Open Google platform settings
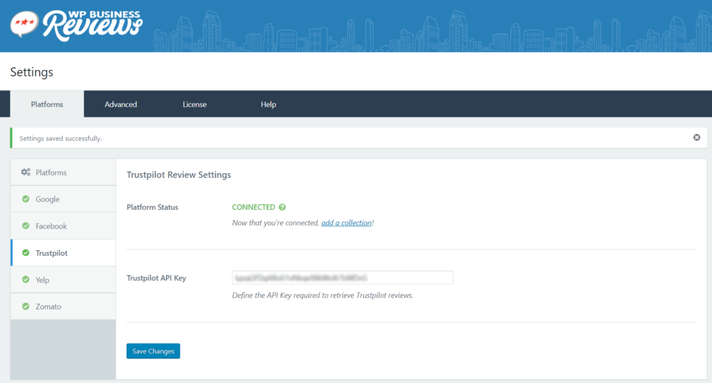Screen dimensions: 712x383 pos(63,199)
